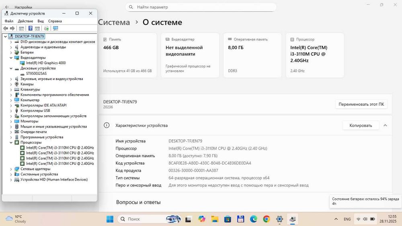Click the Копировать button
This screenshot has width=402, height=226.
361,125
